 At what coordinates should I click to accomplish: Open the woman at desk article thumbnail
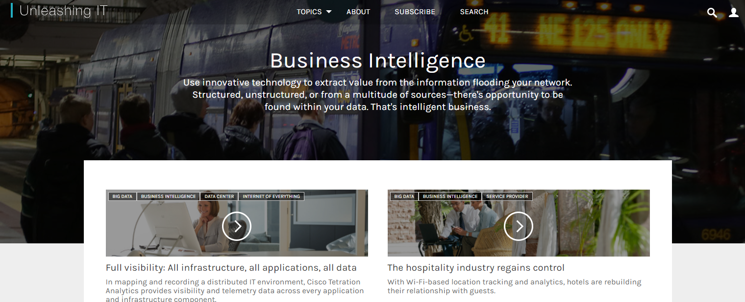pos(237,223)
